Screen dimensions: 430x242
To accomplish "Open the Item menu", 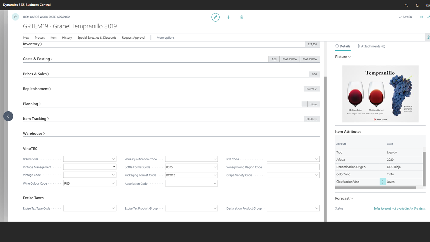I will 53,38.
